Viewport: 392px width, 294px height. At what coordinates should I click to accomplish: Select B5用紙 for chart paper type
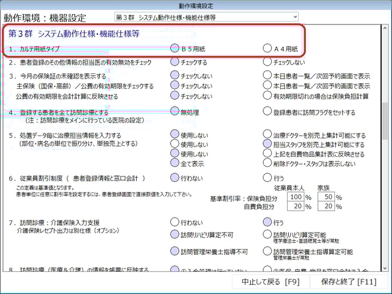pos(175,48)
